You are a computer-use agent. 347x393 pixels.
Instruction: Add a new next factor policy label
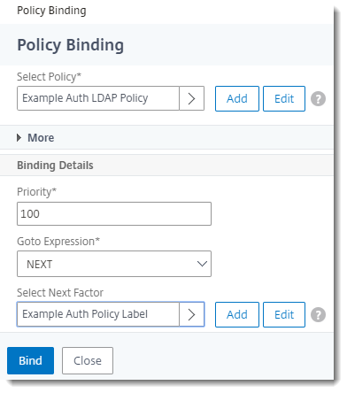237,314
